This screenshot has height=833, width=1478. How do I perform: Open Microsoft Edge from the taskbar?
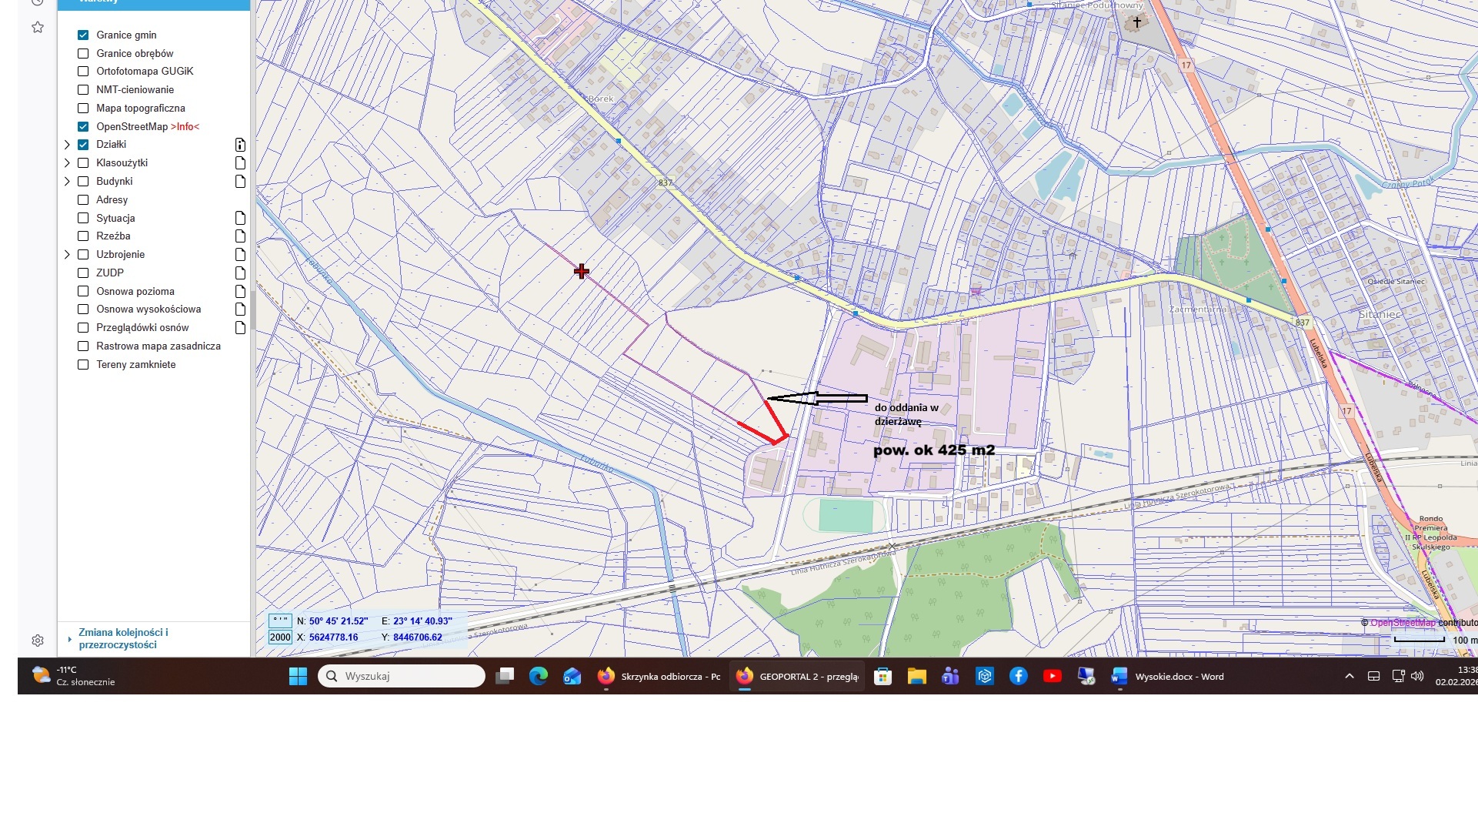click(x=538, y=676)
